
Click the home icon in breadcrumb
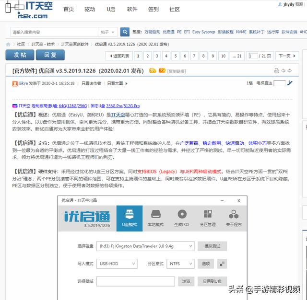(x=8, y=45)
